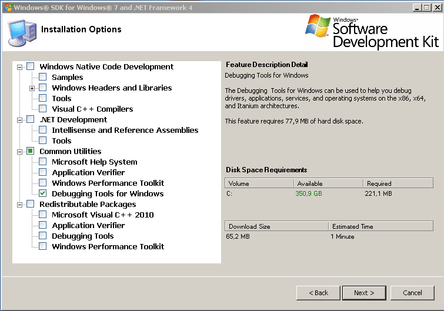The width and height of the screenshot is (444, 311).
Task: Click the Windows flag logo in header
Action: coord(318,26)
